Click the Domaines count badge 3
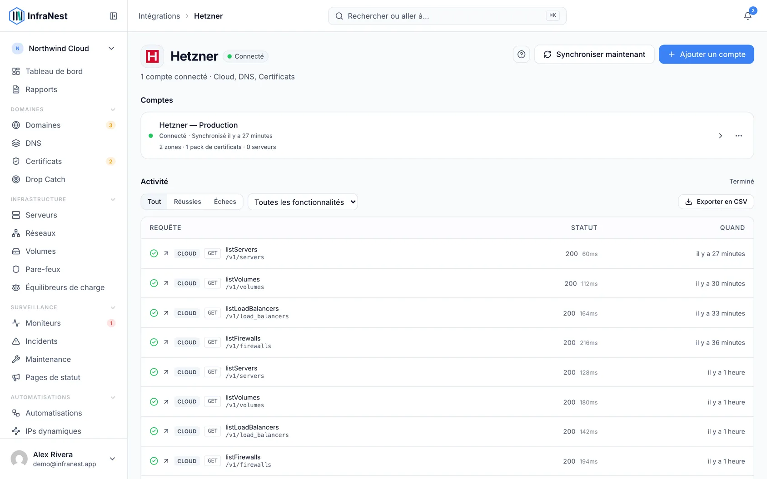The image size is (767, 479). [x=110, y=125]
